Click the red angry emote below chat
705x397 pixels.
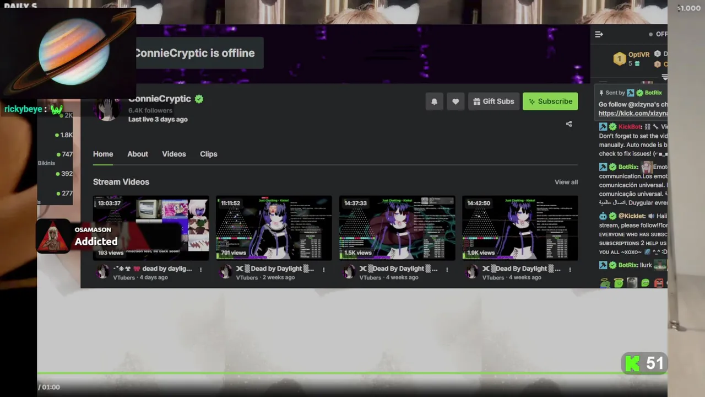[x=659, y=283]
